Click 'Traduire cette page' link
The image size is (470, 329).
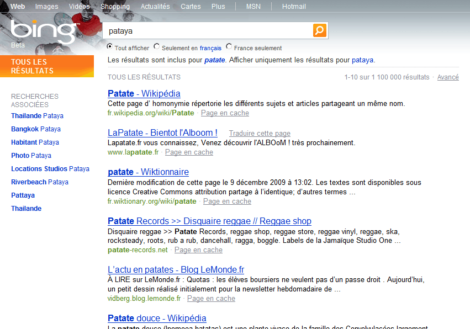pos(260,133)
